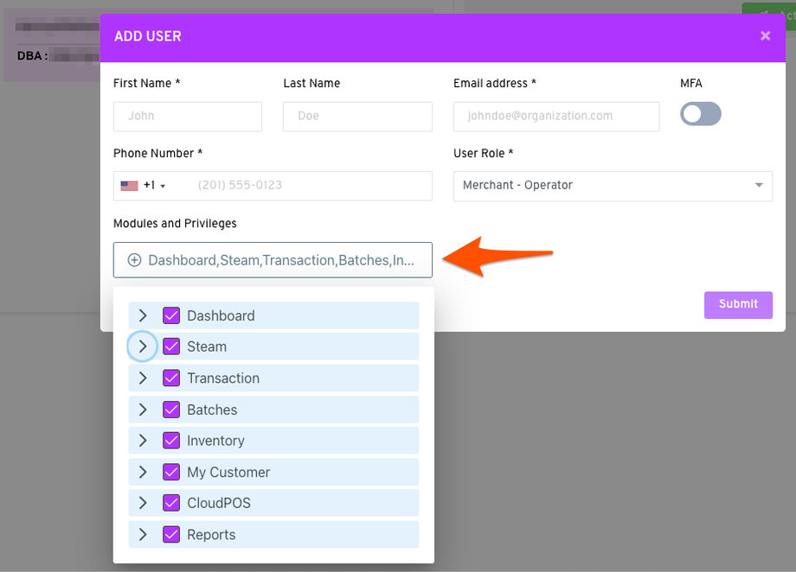796x572 pixels.
Task: Click the plus icon in Modules field
Action: pos(135,260)
